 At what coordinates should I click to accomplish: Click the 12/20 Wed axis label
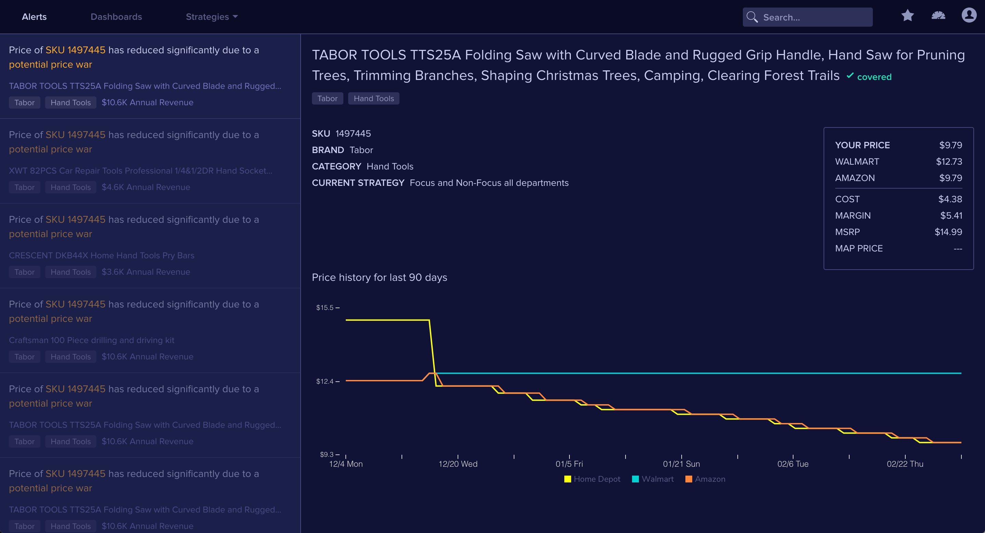tap(458, 464)
